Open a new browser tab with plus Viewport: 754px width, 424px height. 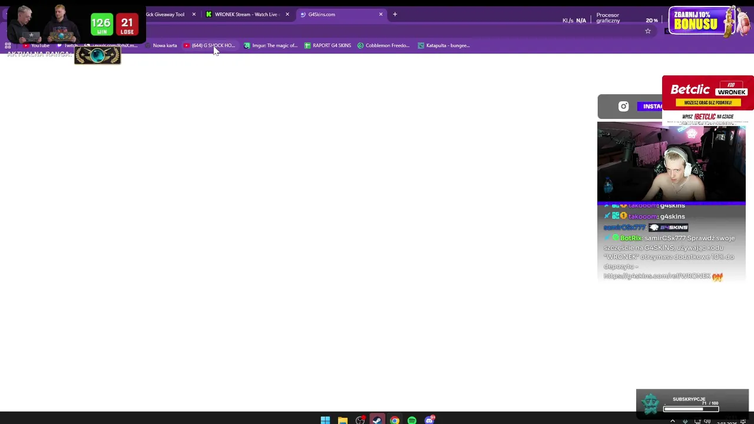point(395,14)
